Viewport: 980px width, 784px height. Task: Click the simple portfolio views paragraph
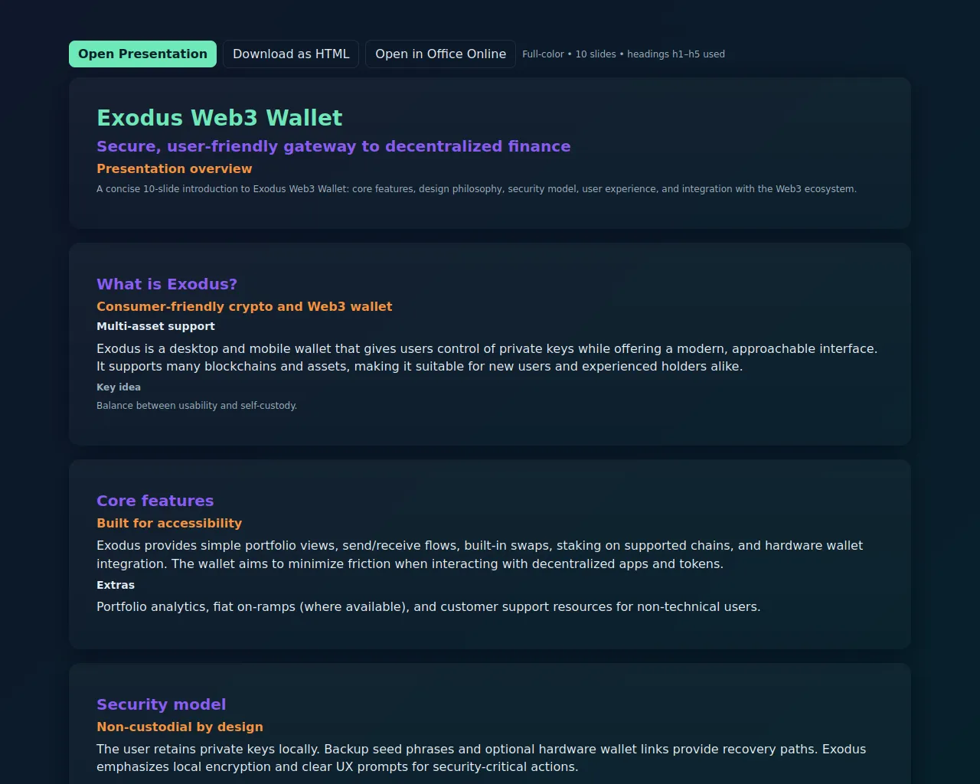click(x=479, y=554)
